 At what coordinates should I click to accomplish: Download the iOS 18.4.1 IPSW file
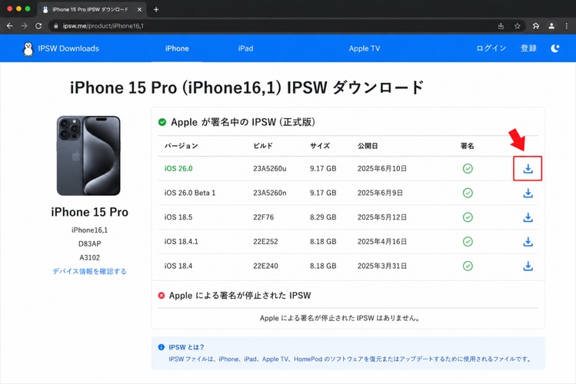pos(528,242)
